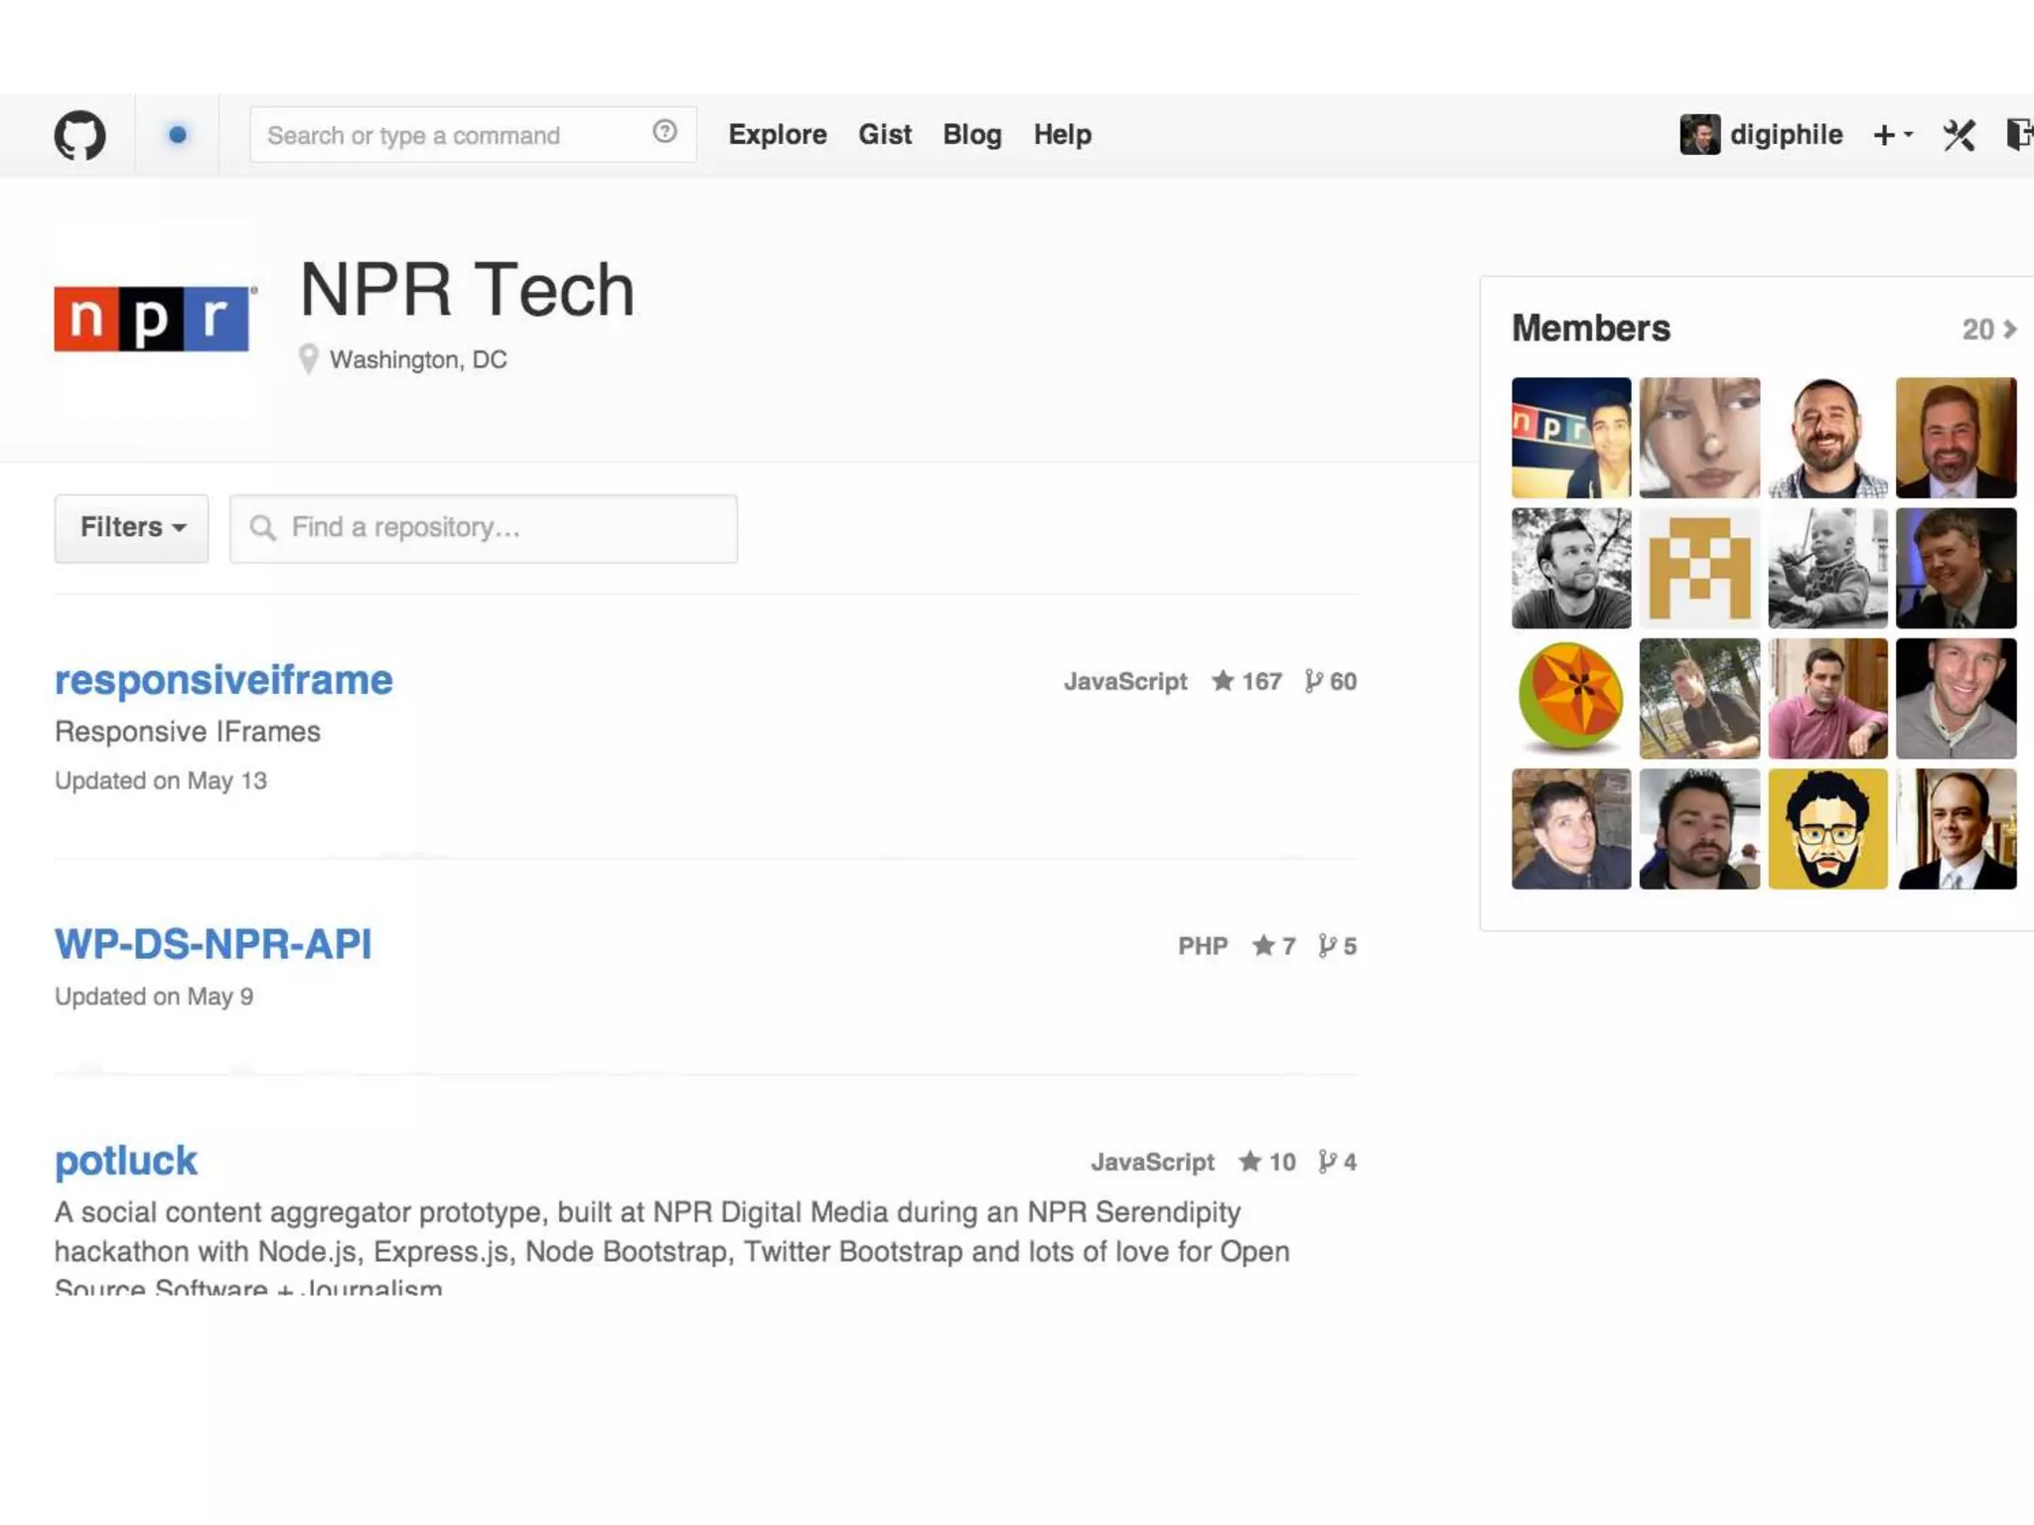Click the GitHub Octocat logo

(79, 135)
